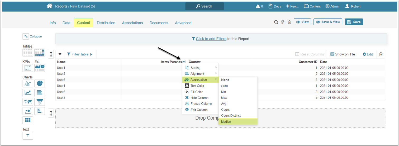This screenshot has height=146, width=399.
Task: Click the Date column header
Action: coord(323,62)
